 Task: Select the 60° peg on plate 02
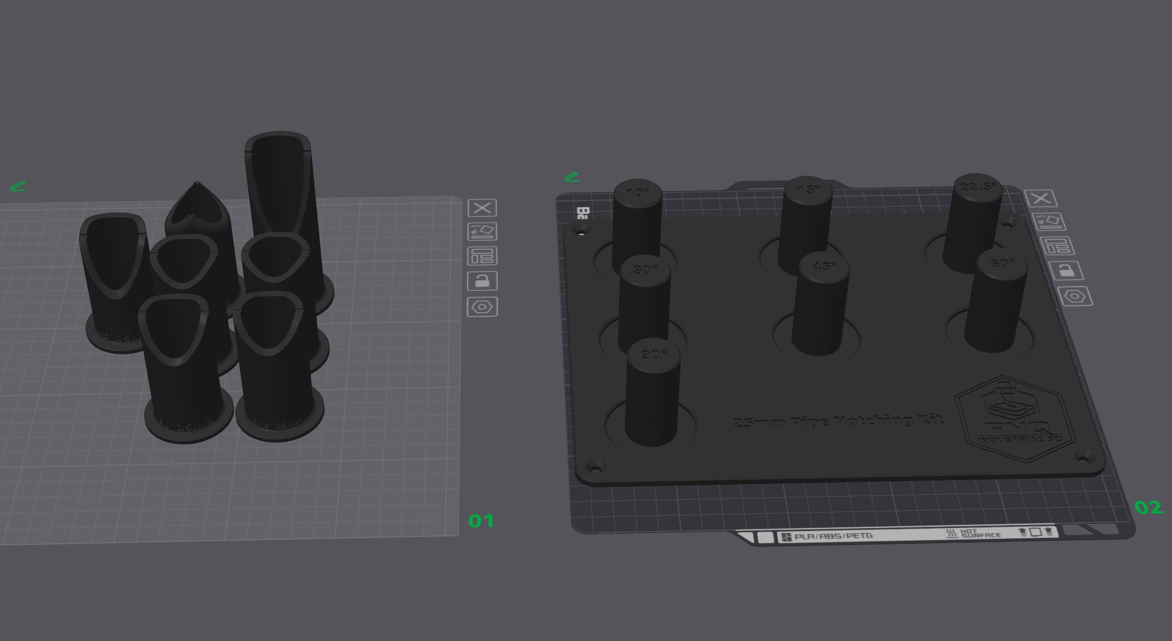996,300
